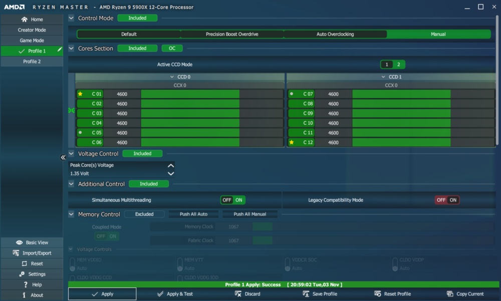Viewport: 501px width, 301px height.
Task: Toggle Voltage Control Included button
Action: click(142, 154)
